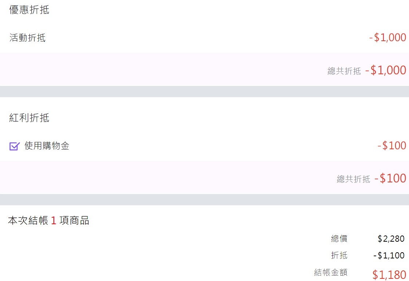This screenshot has height=281, width=409.
Task: Select the 優惠折抵 section heading
Action: (x=29, y=9)
